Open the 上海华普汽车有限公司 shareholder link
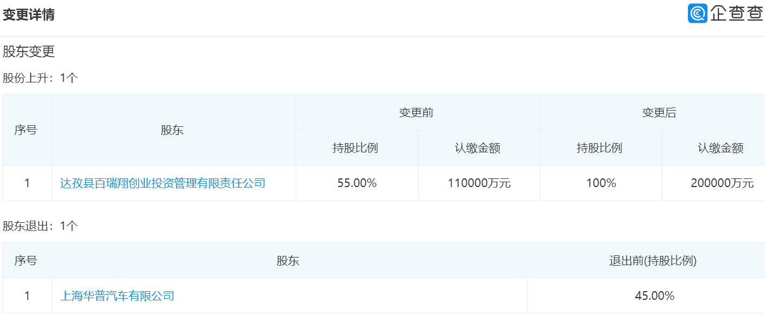Image resolution: width=765 pixels, height=315 pixels. [x=117, y=296]
